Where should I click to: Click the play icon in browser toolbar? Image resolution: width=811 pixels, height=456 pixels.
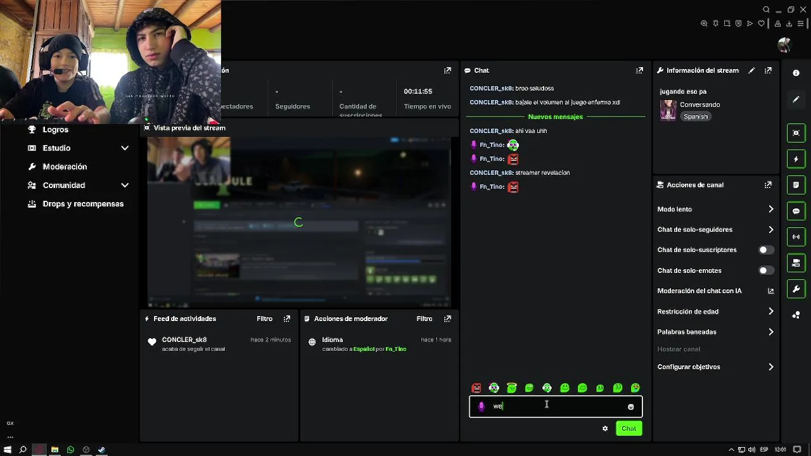pos(750,23)
